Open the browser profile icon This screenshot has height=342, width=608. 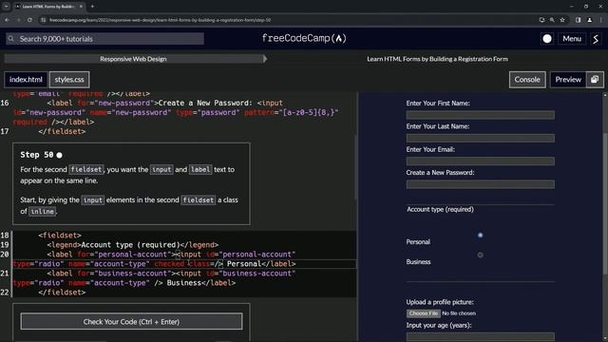coord(589,20)
